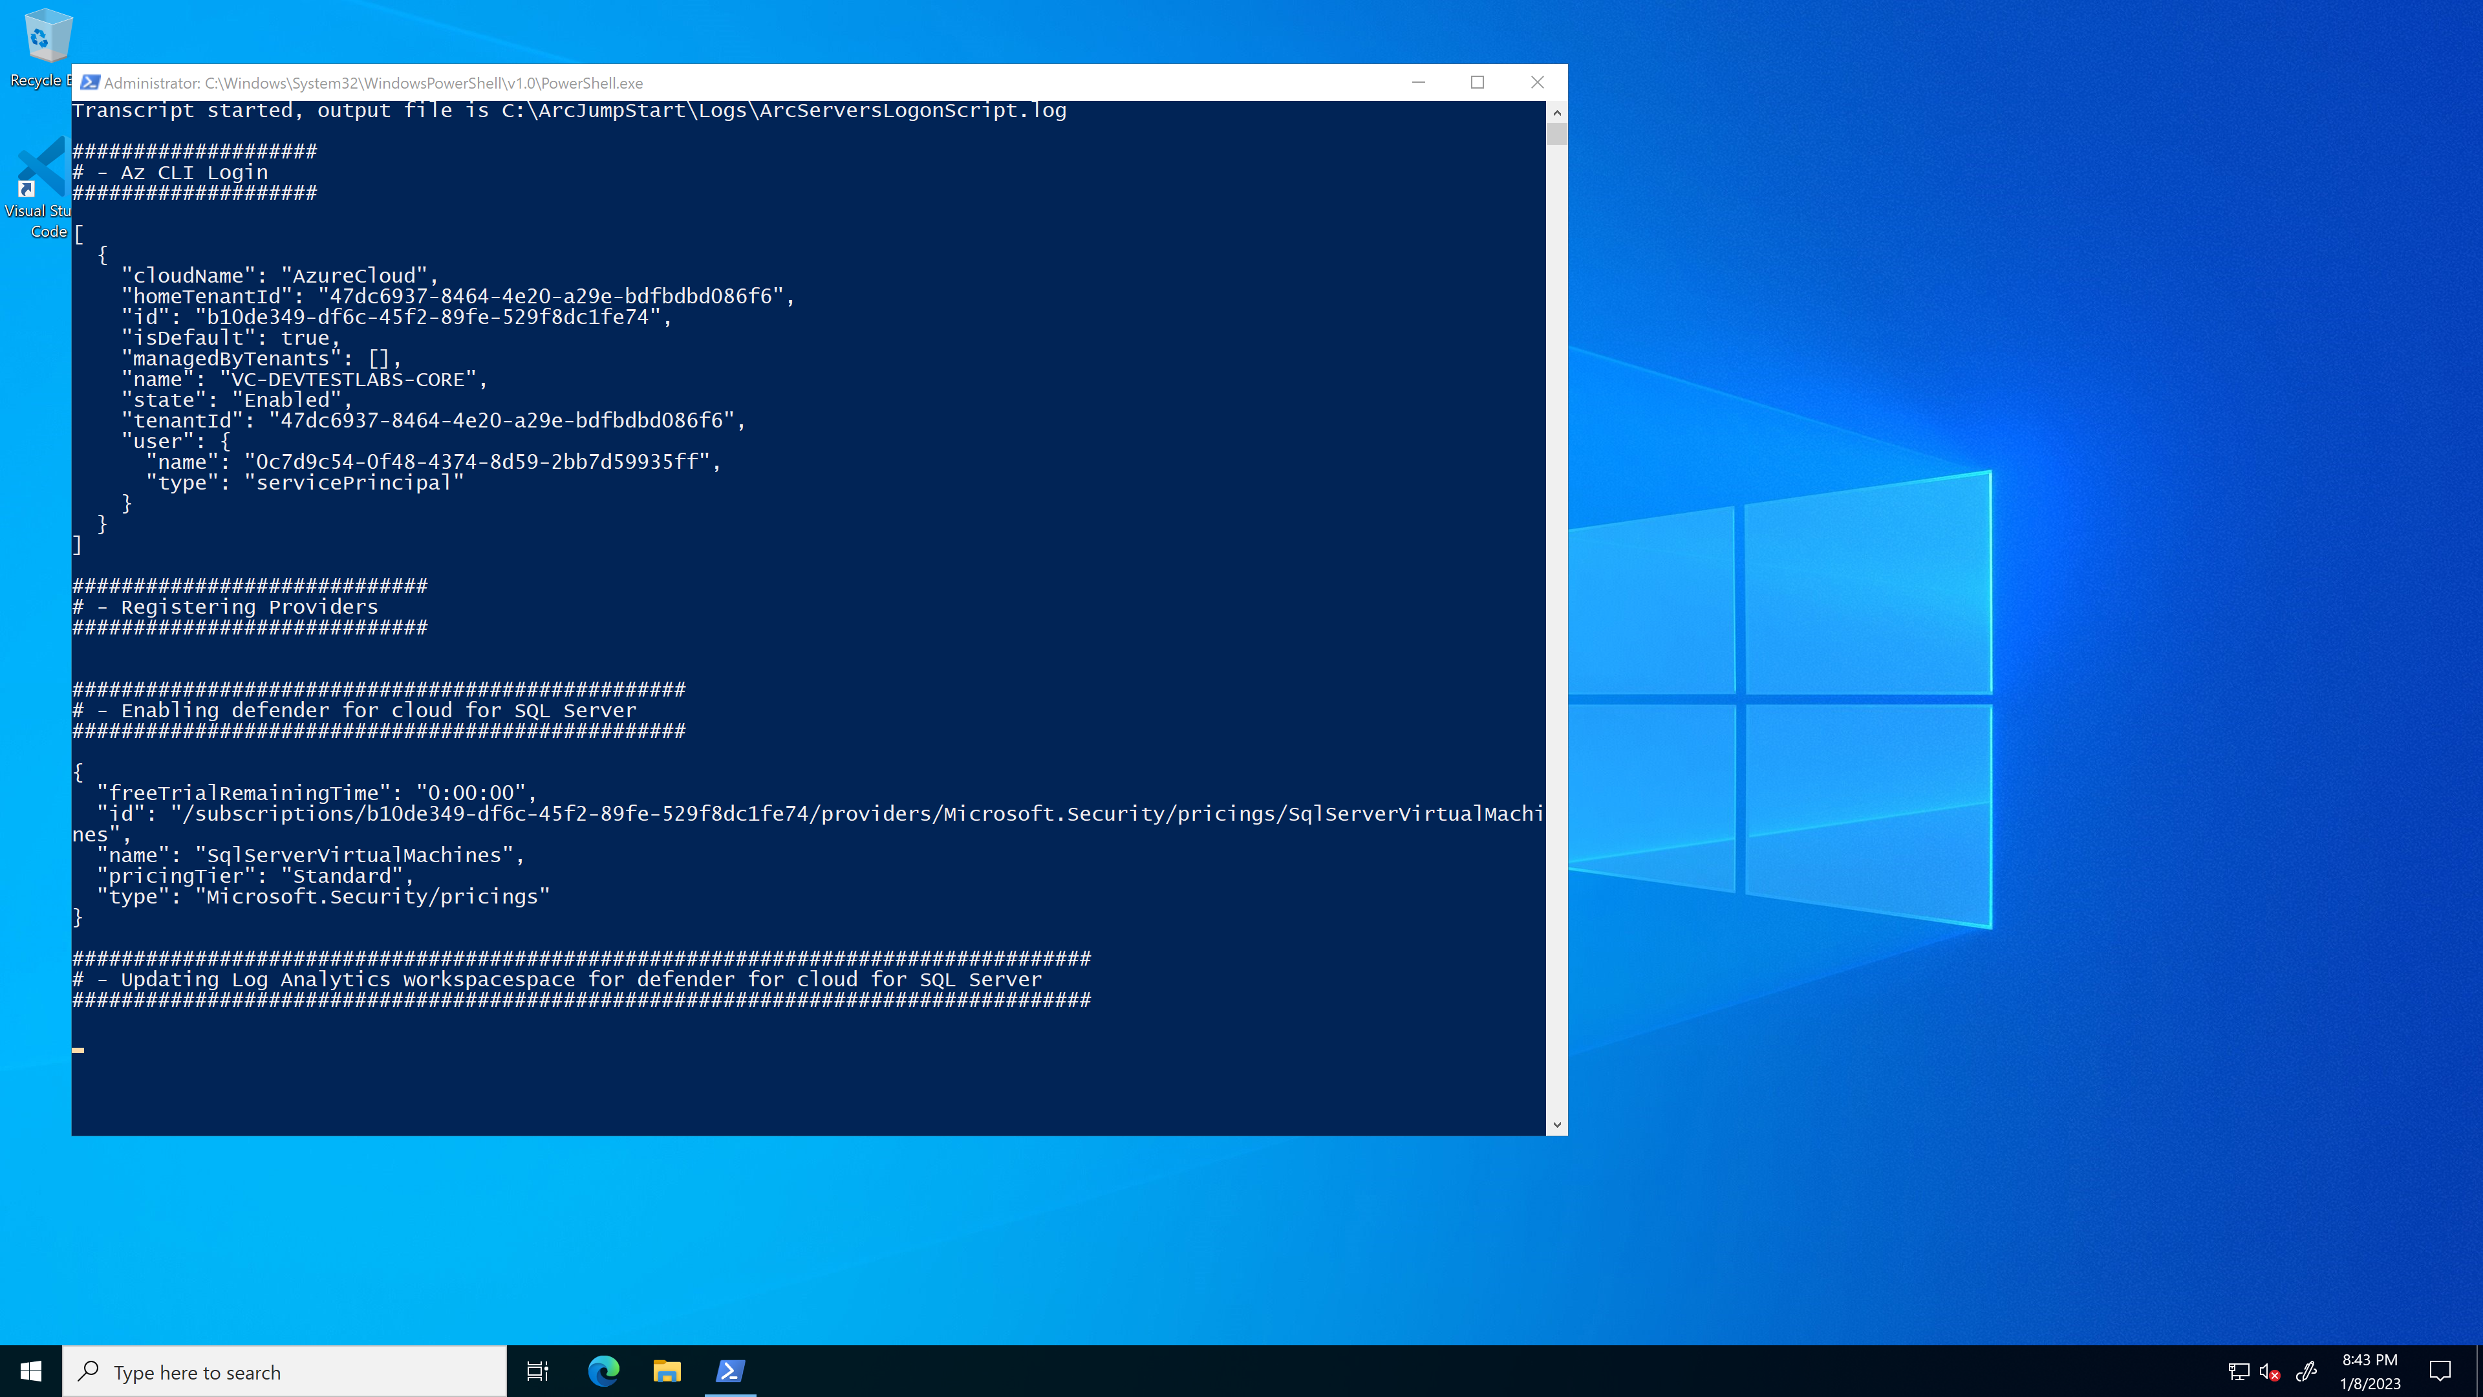Minimize the PowerShell window
Screen dimensions: 2483x1397
point(1418,83)
